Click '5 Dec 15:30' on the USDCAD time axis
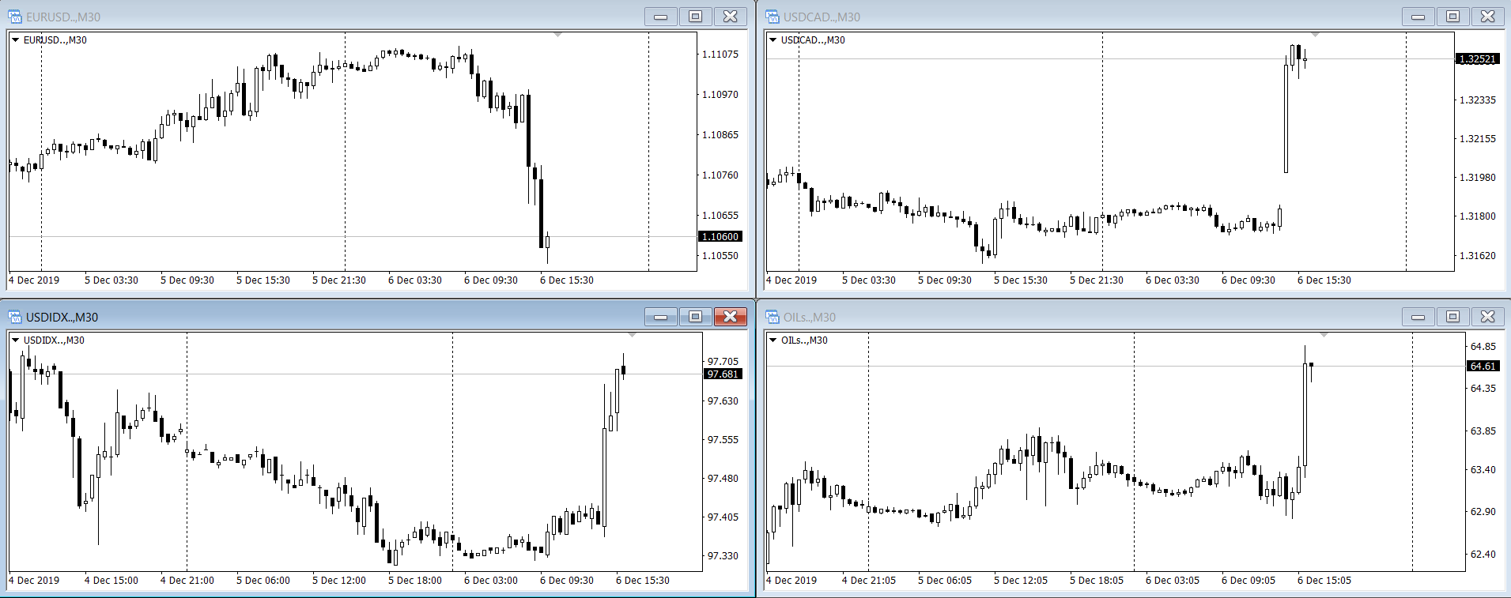 point(1021,280)
